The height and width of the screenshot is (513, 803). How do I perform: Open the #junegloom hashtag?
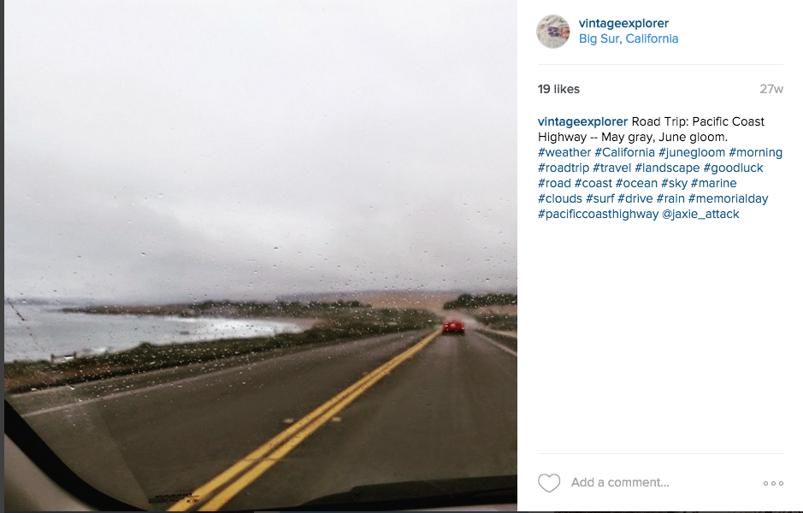691,152
